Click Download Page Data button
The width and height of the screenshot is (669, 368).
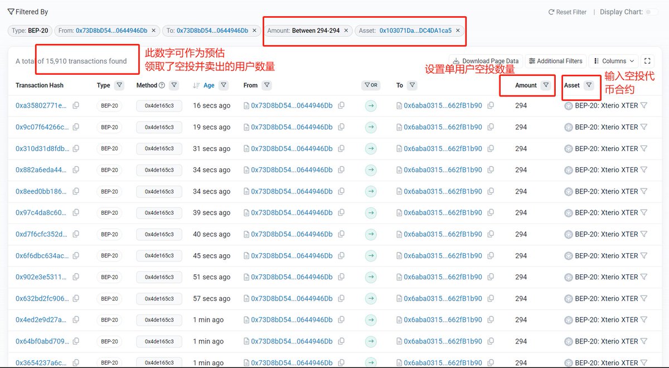point(486,61)
